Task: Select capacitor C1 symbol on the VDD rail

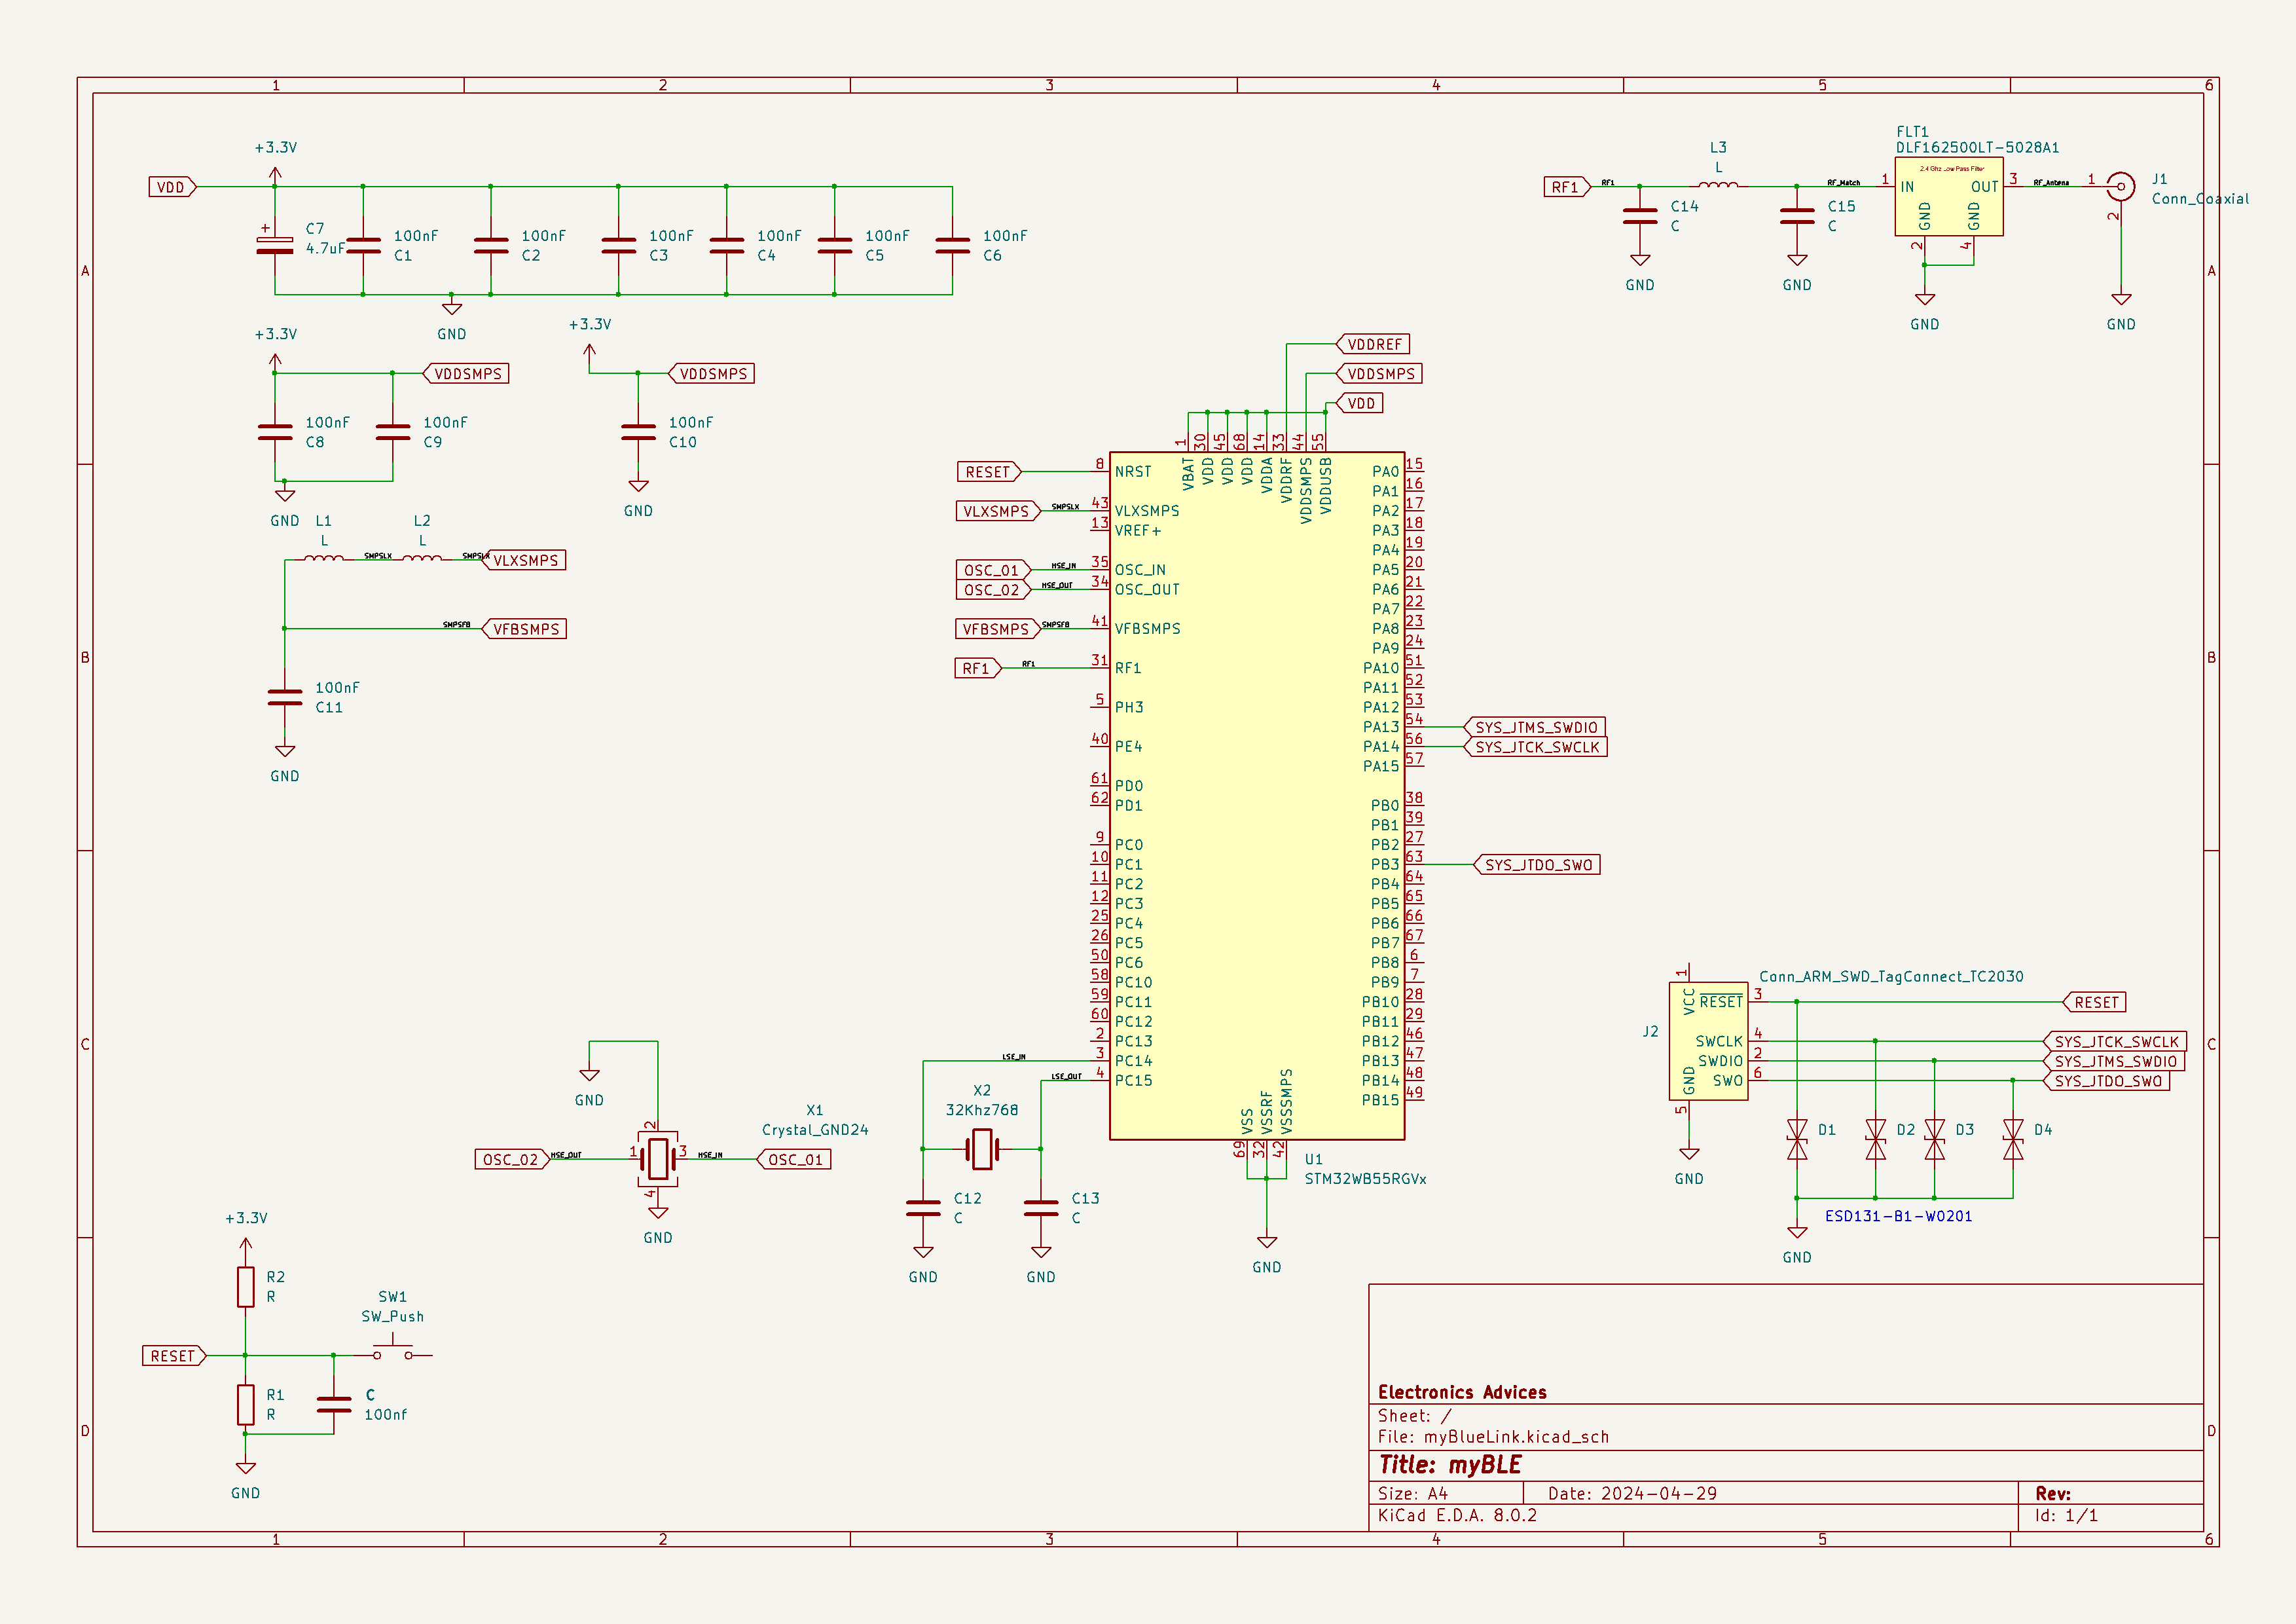Action: coord(363,246)
